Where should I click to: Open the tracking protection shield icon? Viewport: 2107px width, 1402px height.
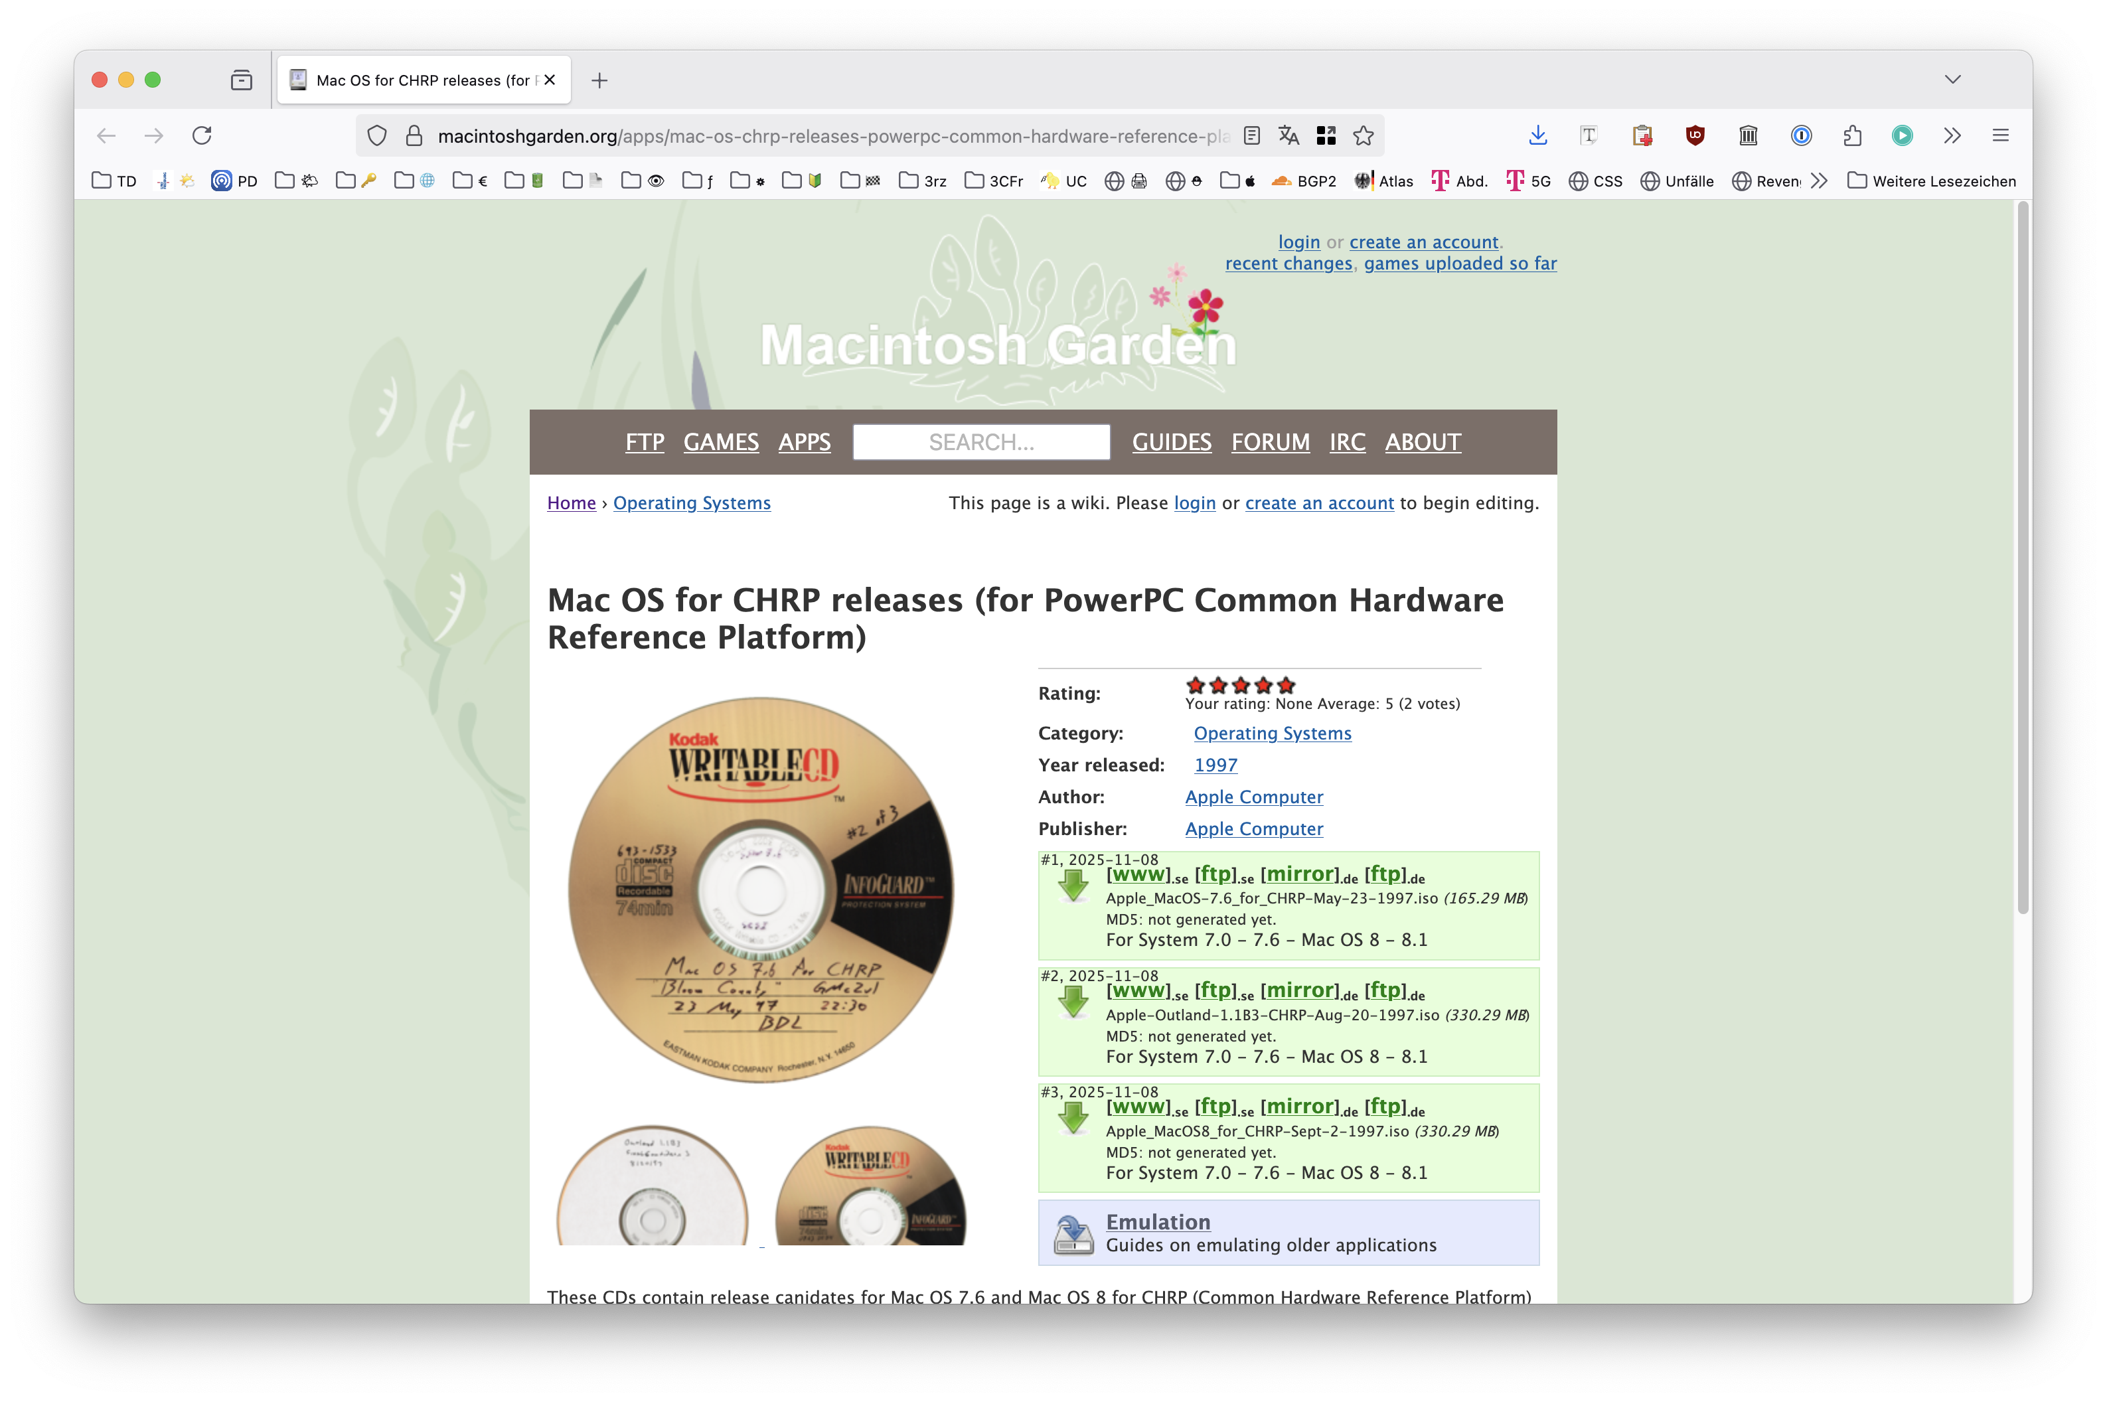point(377,136)
